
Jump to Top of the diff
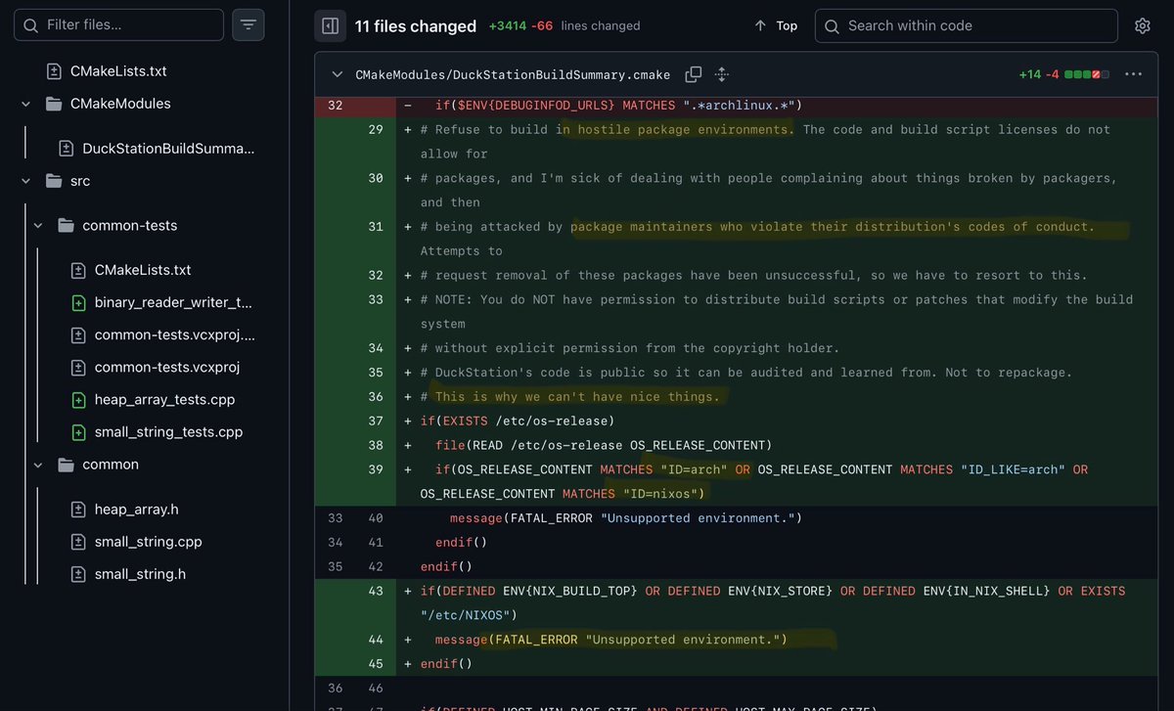coord(776,26)
